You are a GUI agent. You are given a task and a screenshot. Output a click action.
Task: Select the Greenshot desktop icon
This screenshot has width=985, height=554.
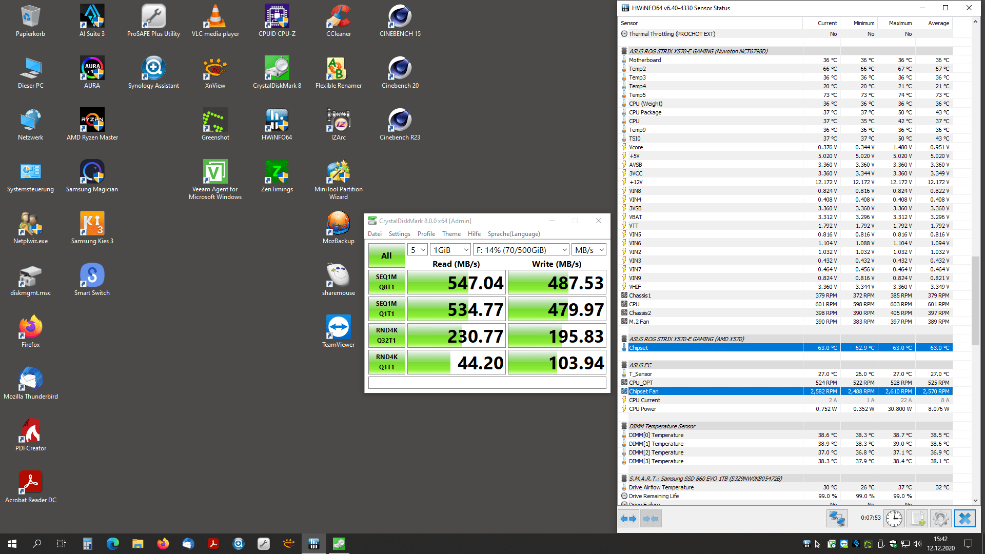(x=215, y=125)
